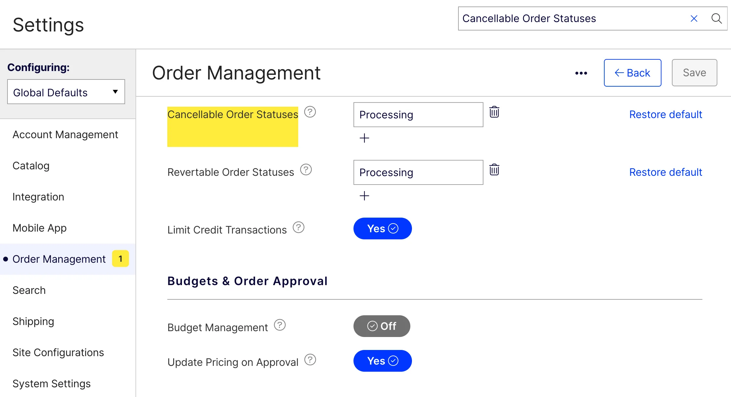Show help for Update Pricing on Approval

[310, 360]
